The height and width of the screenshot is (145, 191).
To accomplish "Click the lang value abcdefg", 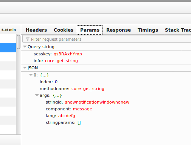I will (67, 116).
